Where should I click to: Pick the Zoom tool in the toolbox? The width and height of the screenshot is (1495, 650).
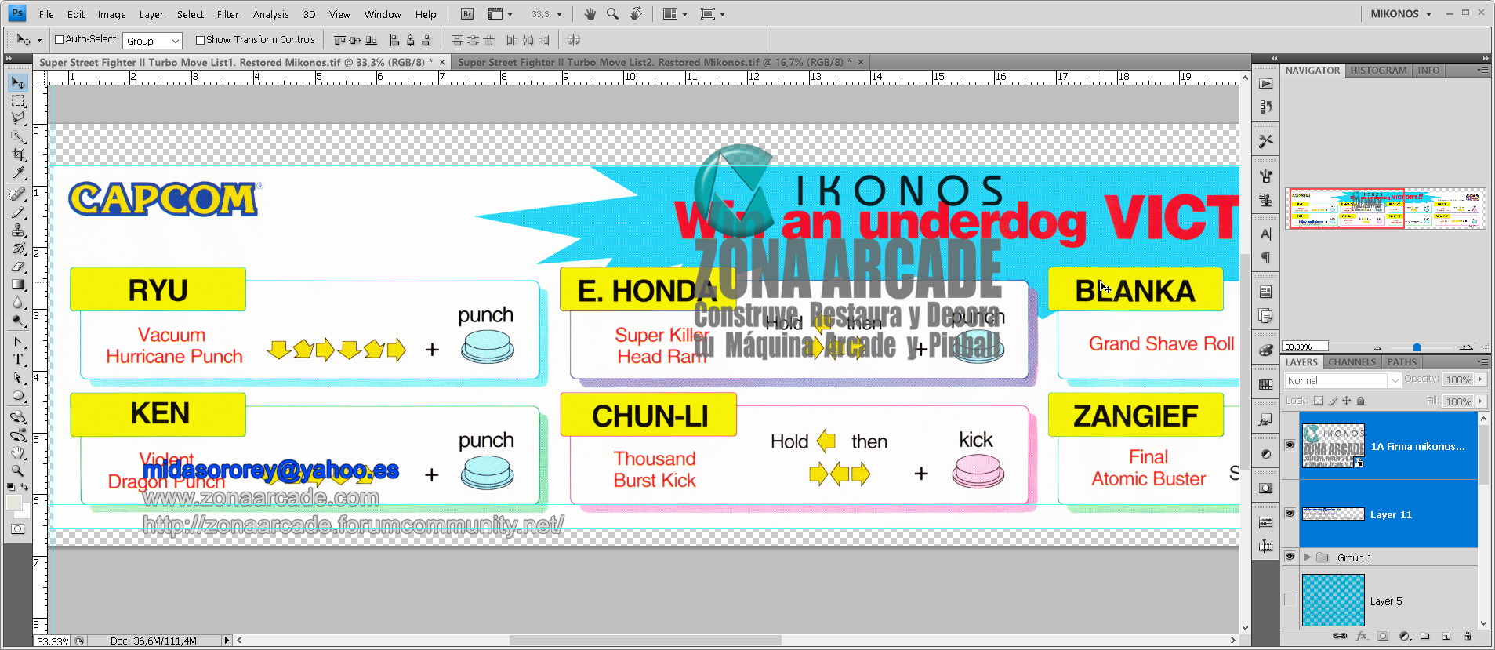pyautogui.click(x=18, y=471)
